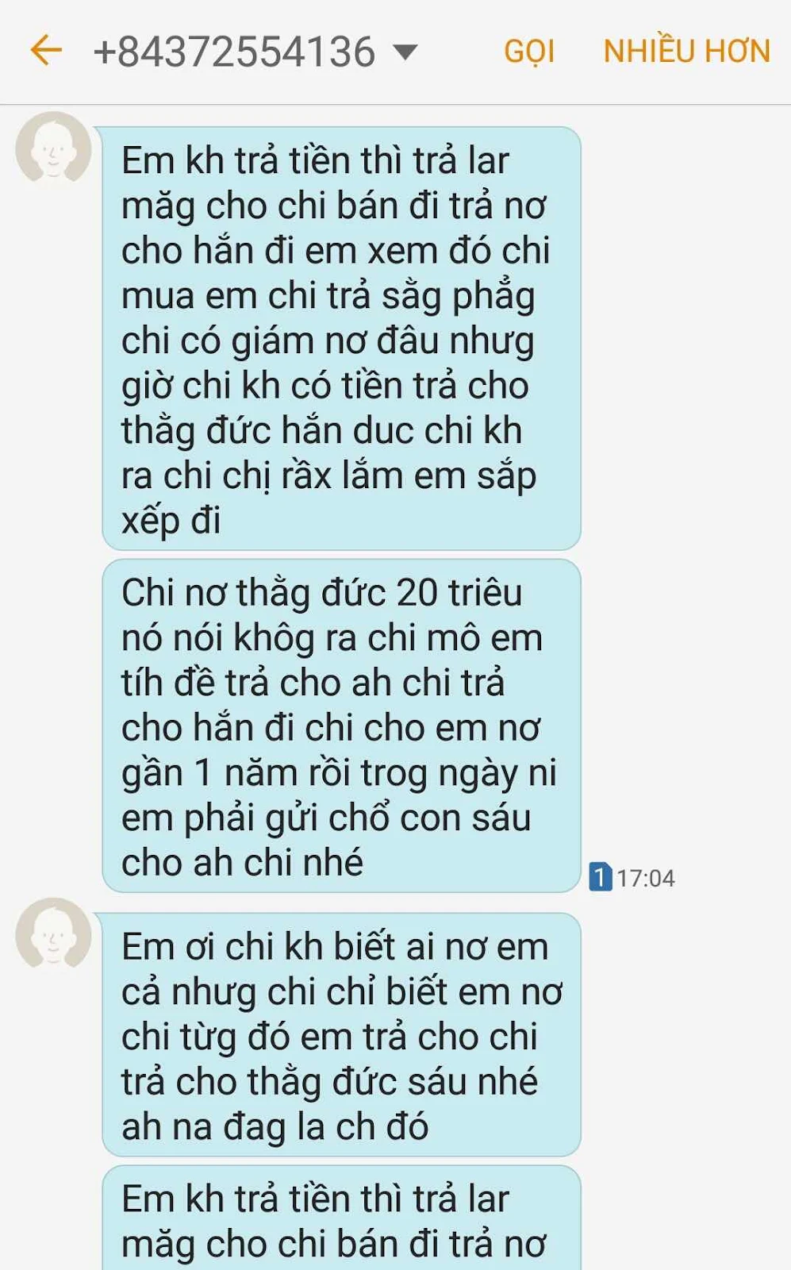Tap the line 'cho ah chi nhé'
Image resolution: width=791 pixels, height=1270 pixels.
coord(242,862)
